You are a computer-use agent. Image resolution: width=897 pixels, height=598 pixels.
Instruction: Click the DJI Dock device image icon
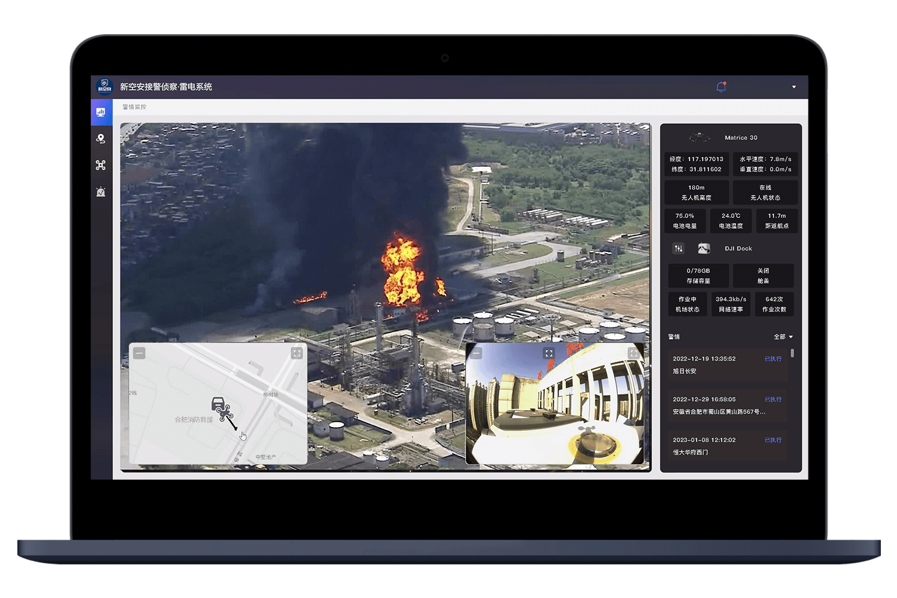pyautogui.click(x=704, y=248)
